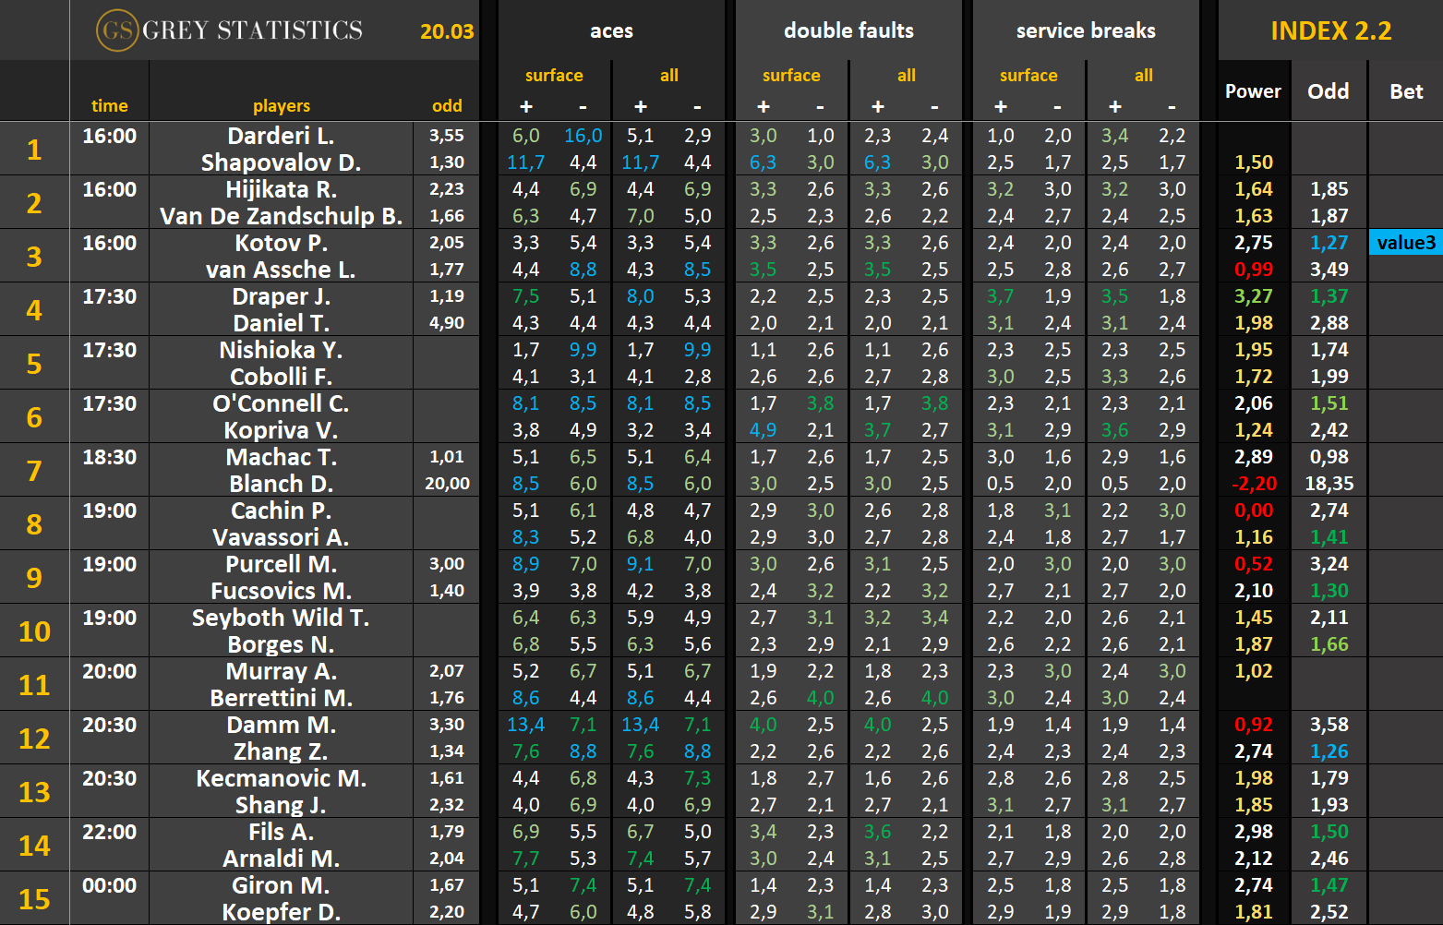Click match number 15 row label
This screenshot has height=925, width=1443.
(x=34, y=899)
